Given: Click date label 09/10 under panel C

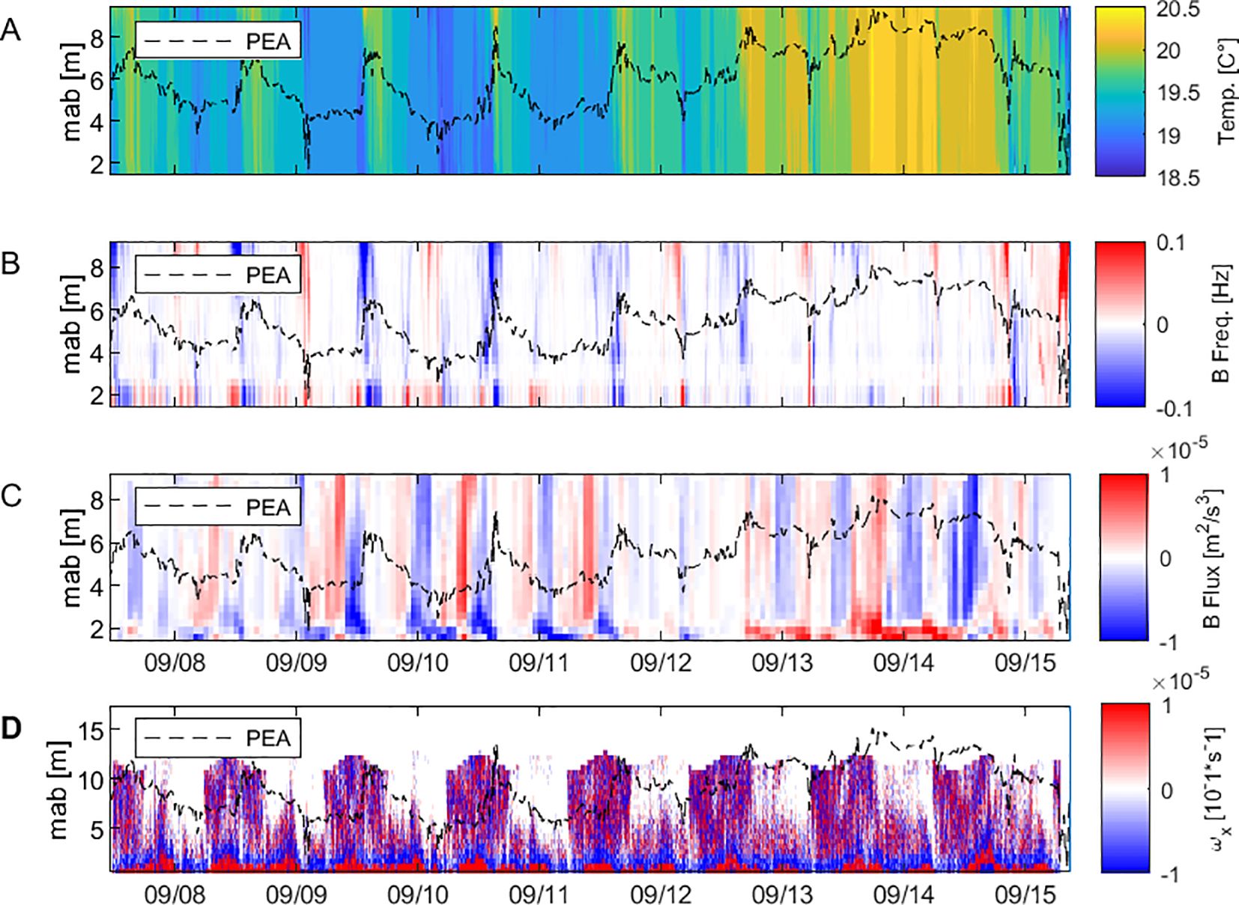Looking at the screenshot, I should click(x=418, y=662).
